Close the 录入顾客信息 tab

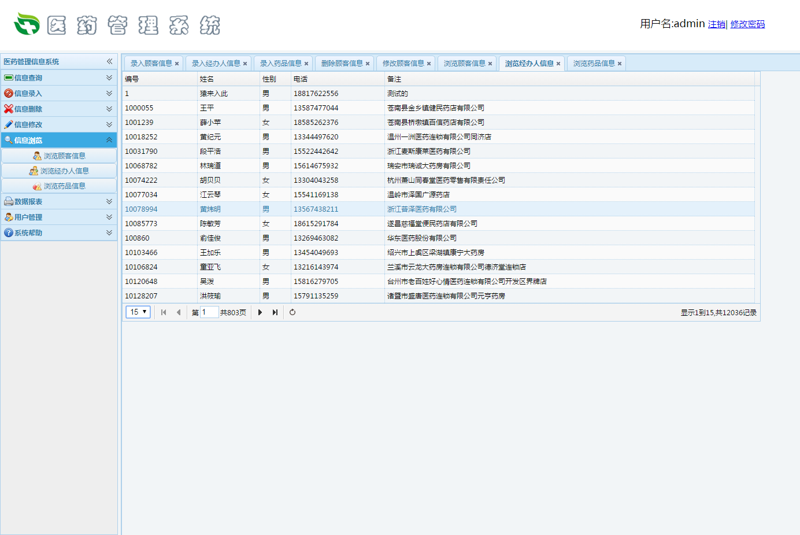pos(177,64)
